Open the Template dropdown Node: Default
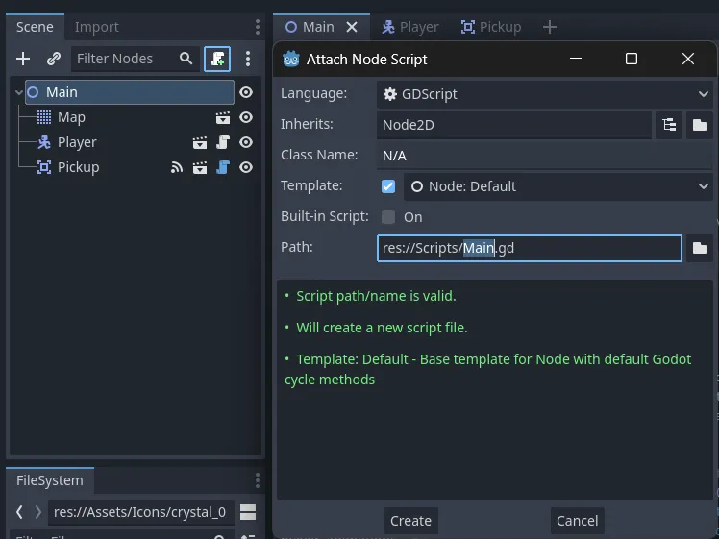 click(x=558, y=186)
